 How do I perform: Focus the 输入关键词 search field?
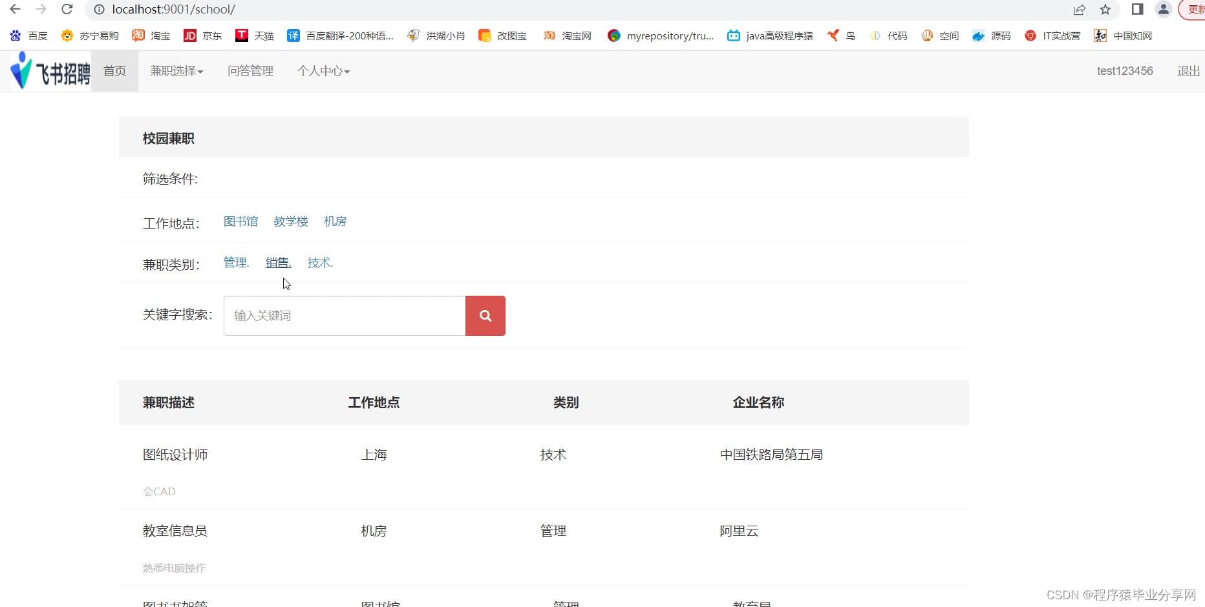pos(345,316)
